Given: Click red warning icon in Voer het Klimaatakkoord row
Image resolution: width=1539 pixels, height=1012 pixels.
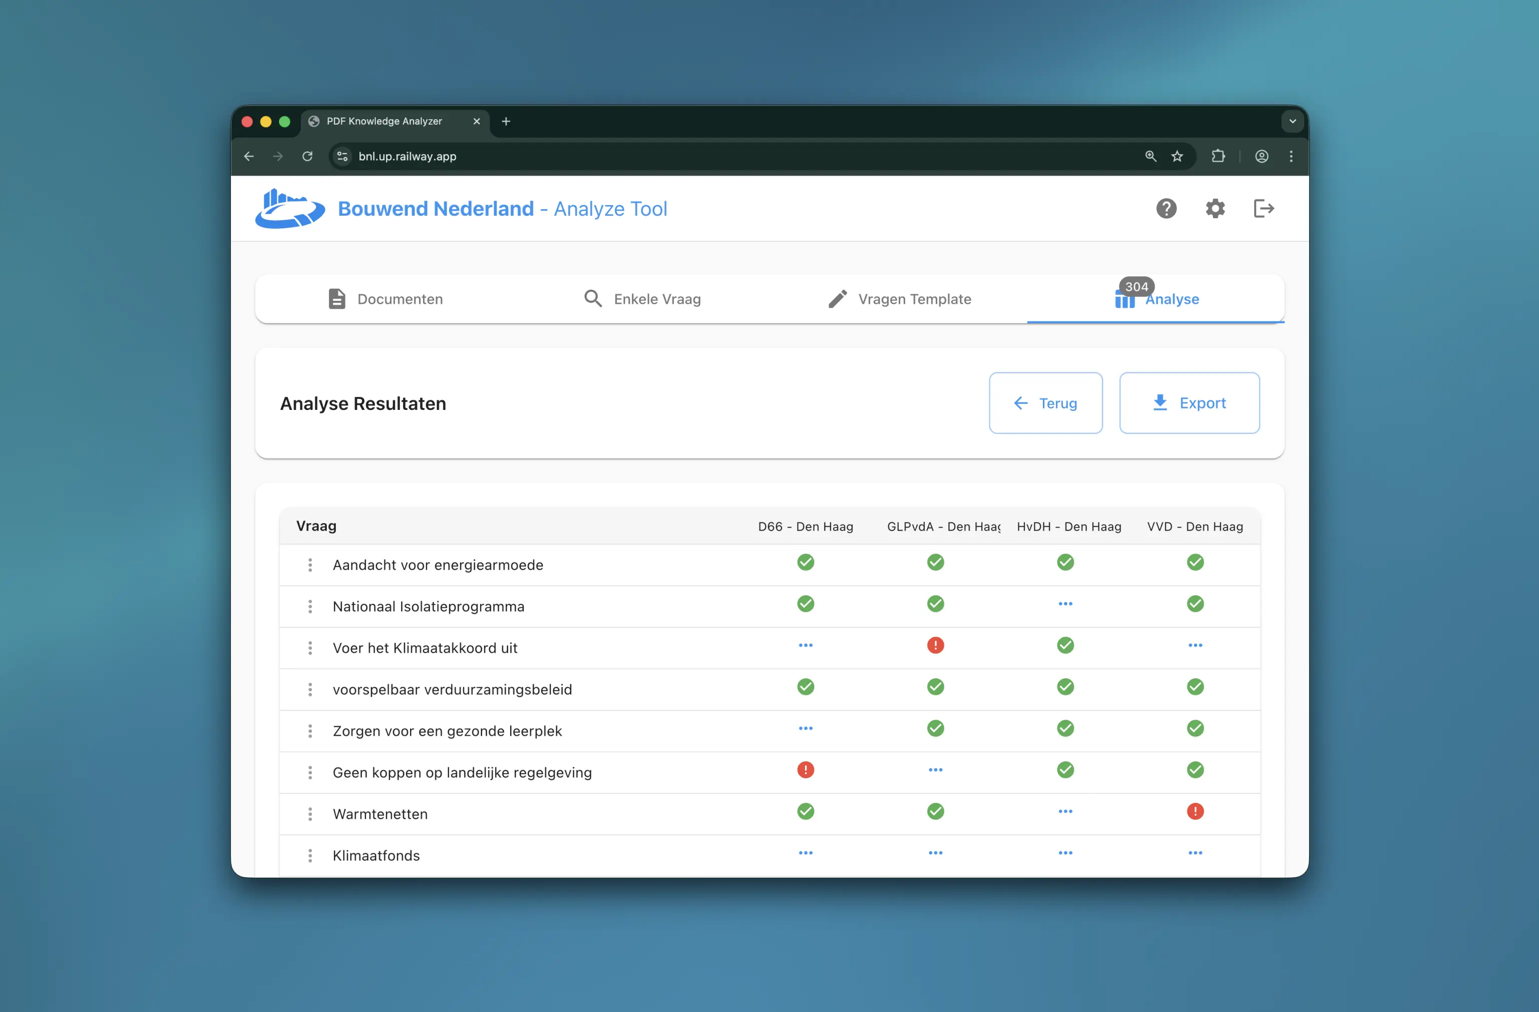Looking at the screenshot, I should coord(935,645).
